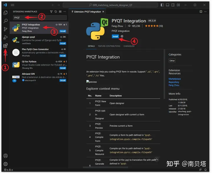Open the Extensions panel more actions menu
Viewport: 212px width, 173px height.
(x=65, y=11)
